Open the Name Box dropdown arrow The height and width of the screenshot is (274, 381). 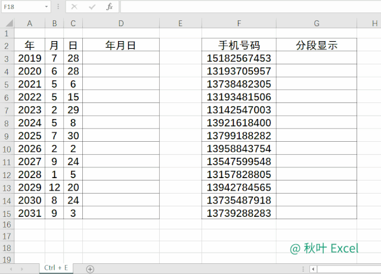pyautogui.click(x=46, y=7)
